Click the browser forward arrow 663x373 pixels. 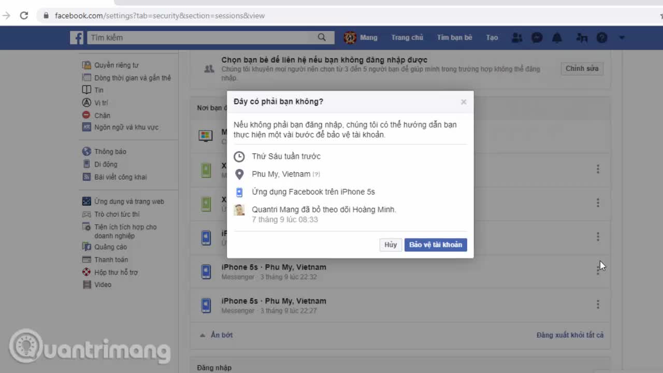(6, 16)
